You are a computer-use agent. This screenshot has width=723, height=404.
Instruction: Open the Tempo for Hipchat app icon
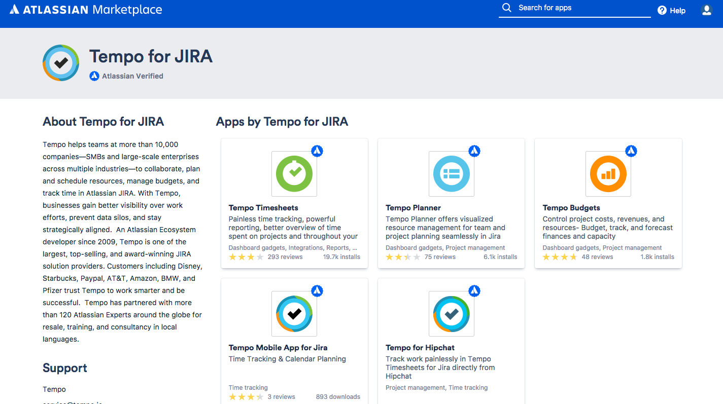pos(451,313)
